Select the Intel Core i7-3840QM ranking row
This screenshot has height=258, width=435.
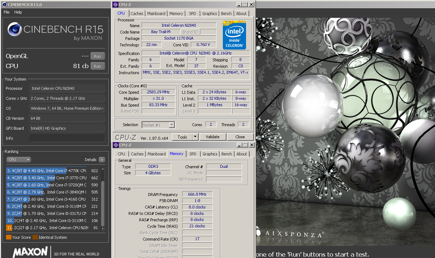[x=52, y=192]
